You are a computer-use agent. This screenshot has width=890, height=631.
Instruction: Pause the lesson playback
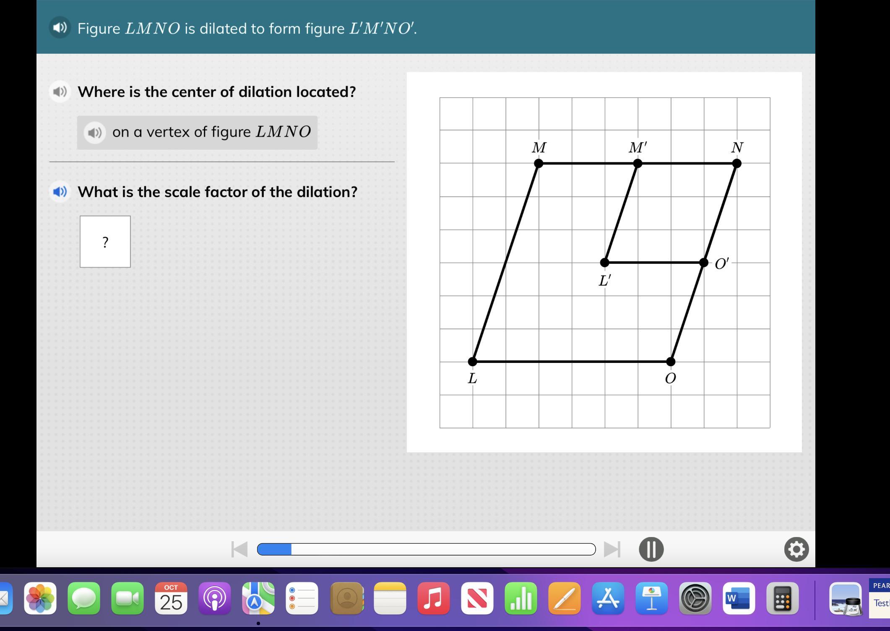pyautogui.click(x=651, y=549)
